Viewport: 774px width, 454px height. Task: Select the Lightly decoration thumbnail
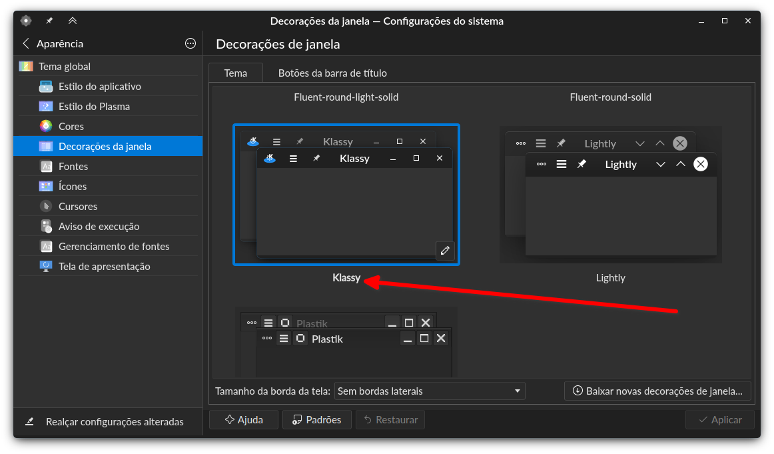pos(611,195)
